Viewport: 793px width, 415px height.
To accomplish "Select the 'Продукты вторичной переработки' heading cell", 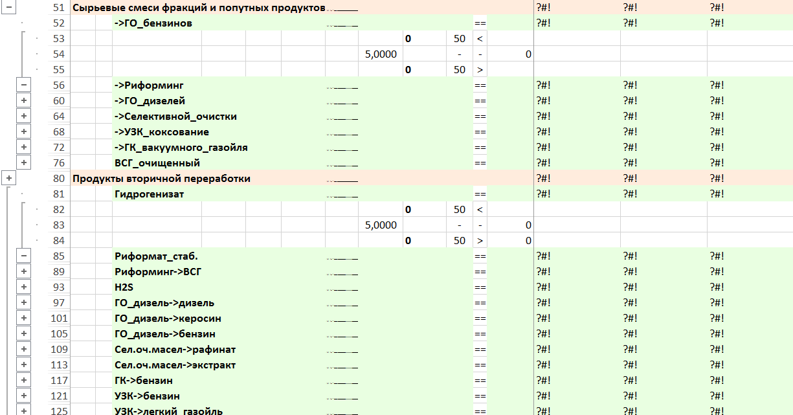I will click(161, 179).
